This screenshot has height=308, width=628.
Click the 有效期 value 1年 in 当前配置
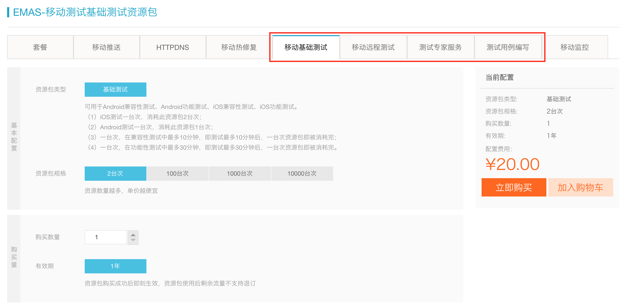(551, 136)
